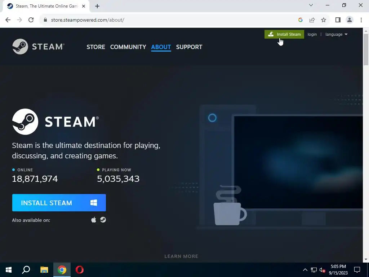Close the Steam browser tab
369x277 pixels.
tap(84, 6)
